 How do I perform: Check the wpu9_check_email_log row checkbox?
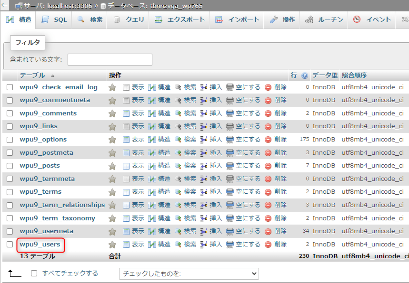click(10, 87)
